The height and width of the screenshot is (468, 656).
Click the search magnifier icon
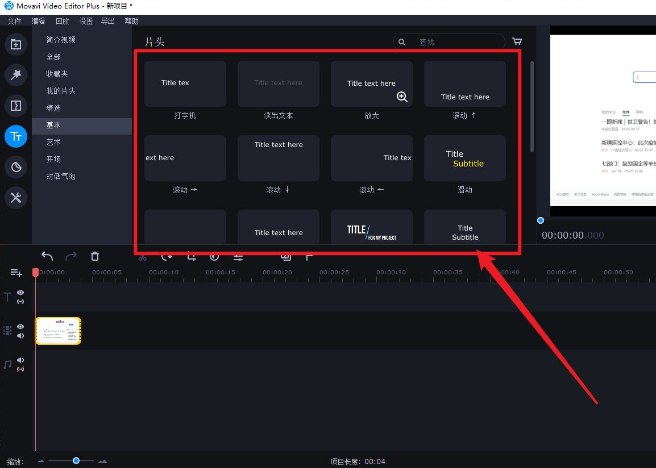click(x=402, y=42)
